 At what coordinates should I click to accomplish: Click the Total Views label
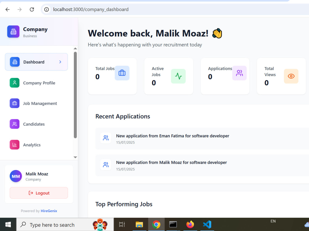[270, 71]
